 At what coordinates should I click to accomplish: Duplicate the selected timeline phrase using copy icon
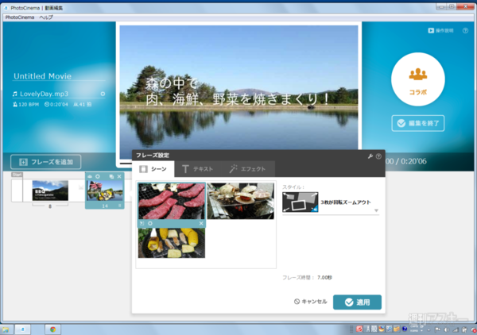111,176
